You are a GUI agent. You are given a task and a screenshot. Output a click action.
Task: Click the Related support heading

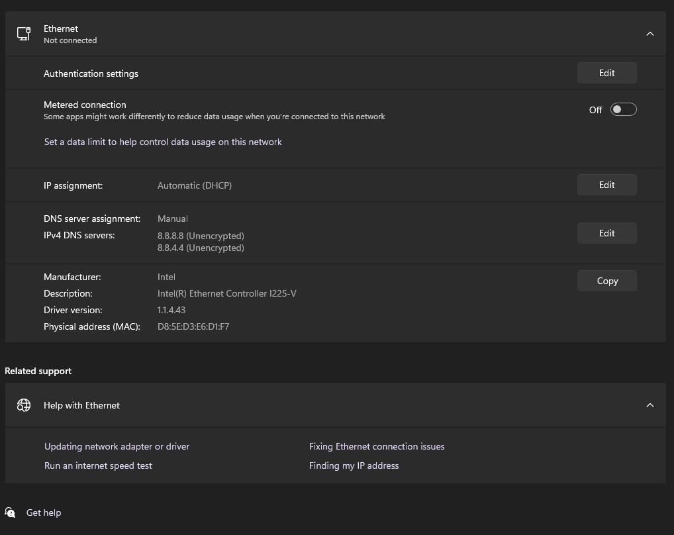[38, 371]
